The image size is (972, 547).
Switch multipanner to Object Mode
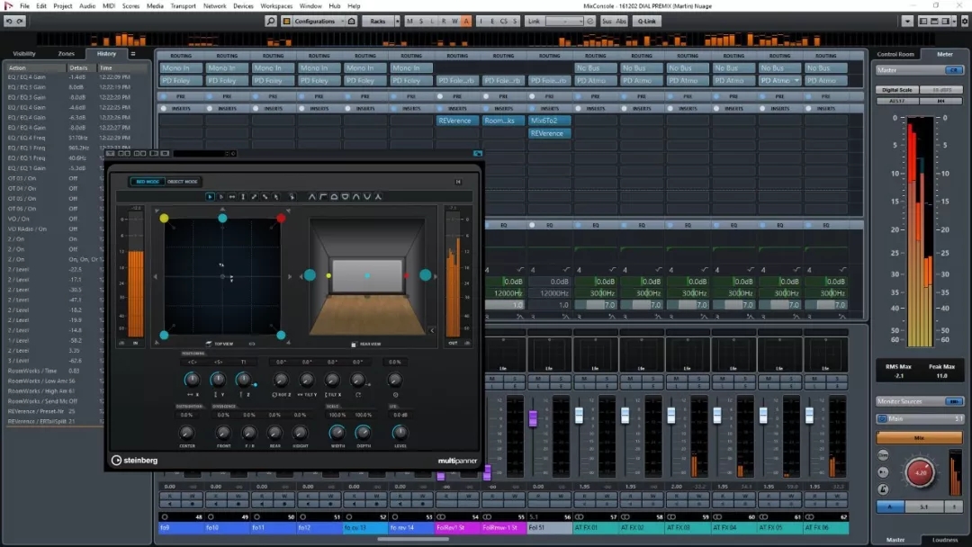tap(182, 182)
